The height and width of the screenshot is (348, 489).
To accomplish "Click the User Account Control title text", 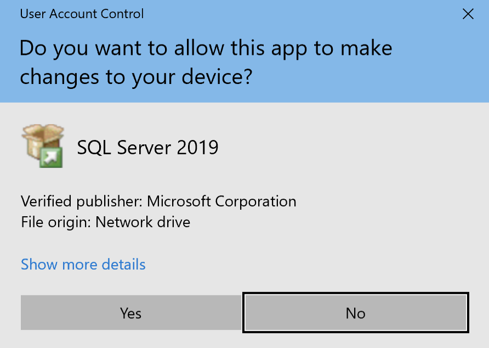I will (x=82, y=14).
